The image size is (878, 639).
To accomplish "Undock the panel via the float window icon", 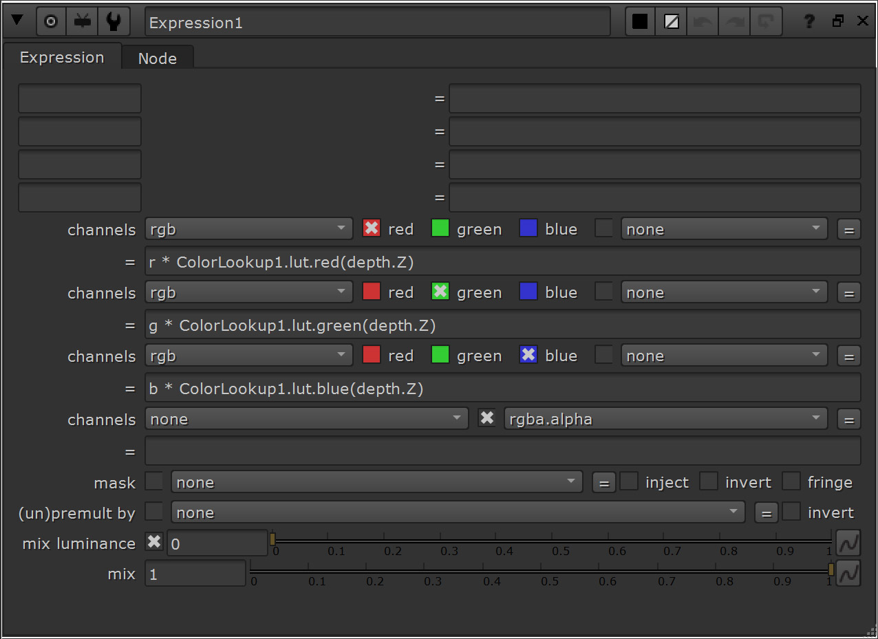I will (837, 21).
